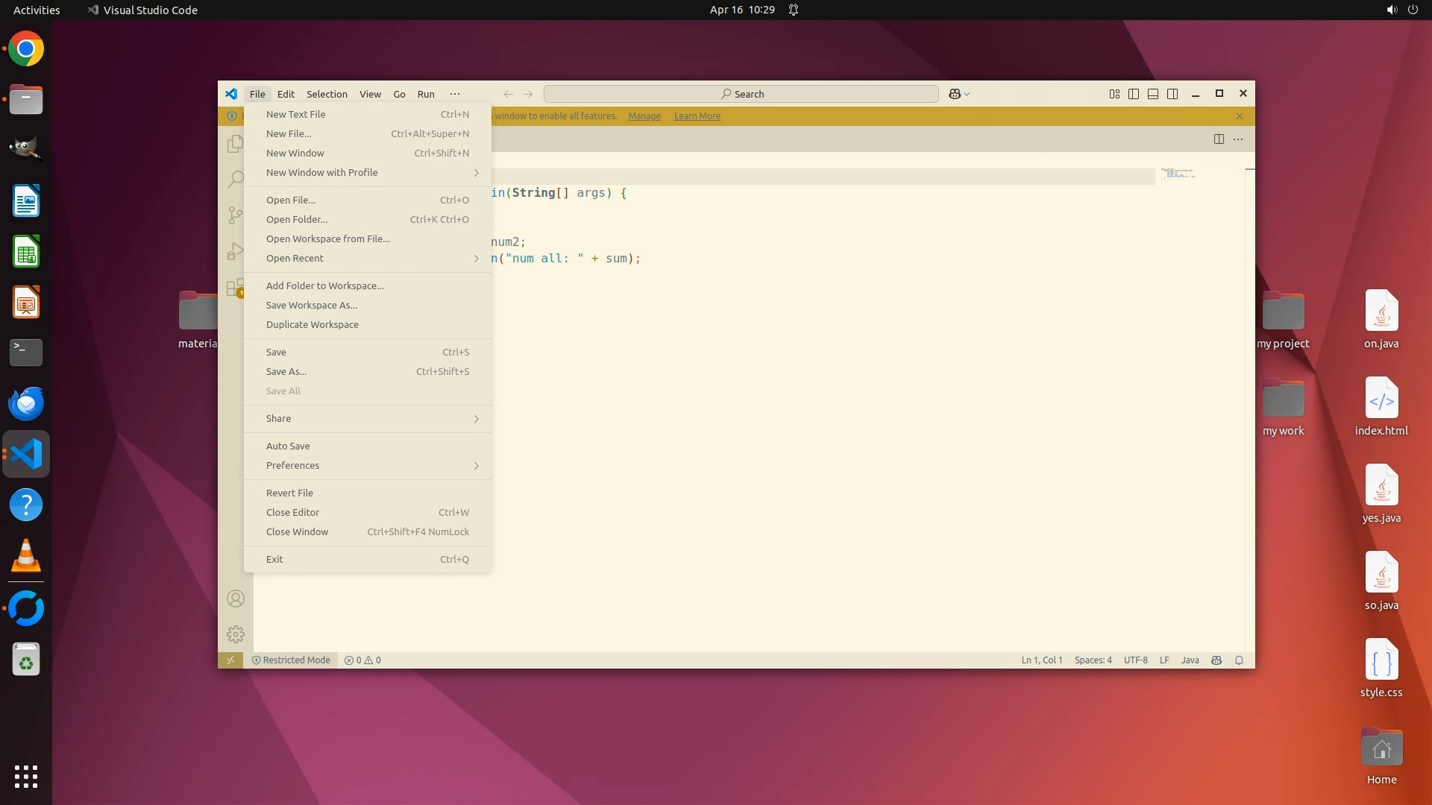Image resolution: width=1432 pixels, height=805 pixels.
Task: Toggle the bottom Panel layout button
Action: pyautogui.click(x=1153, y=94)
